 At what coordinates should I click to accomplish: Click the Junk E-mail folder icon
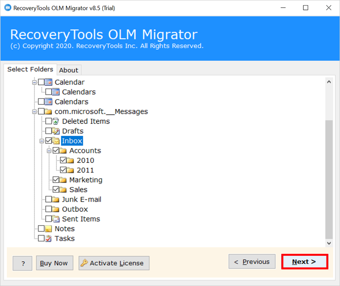tap(56, 199)
